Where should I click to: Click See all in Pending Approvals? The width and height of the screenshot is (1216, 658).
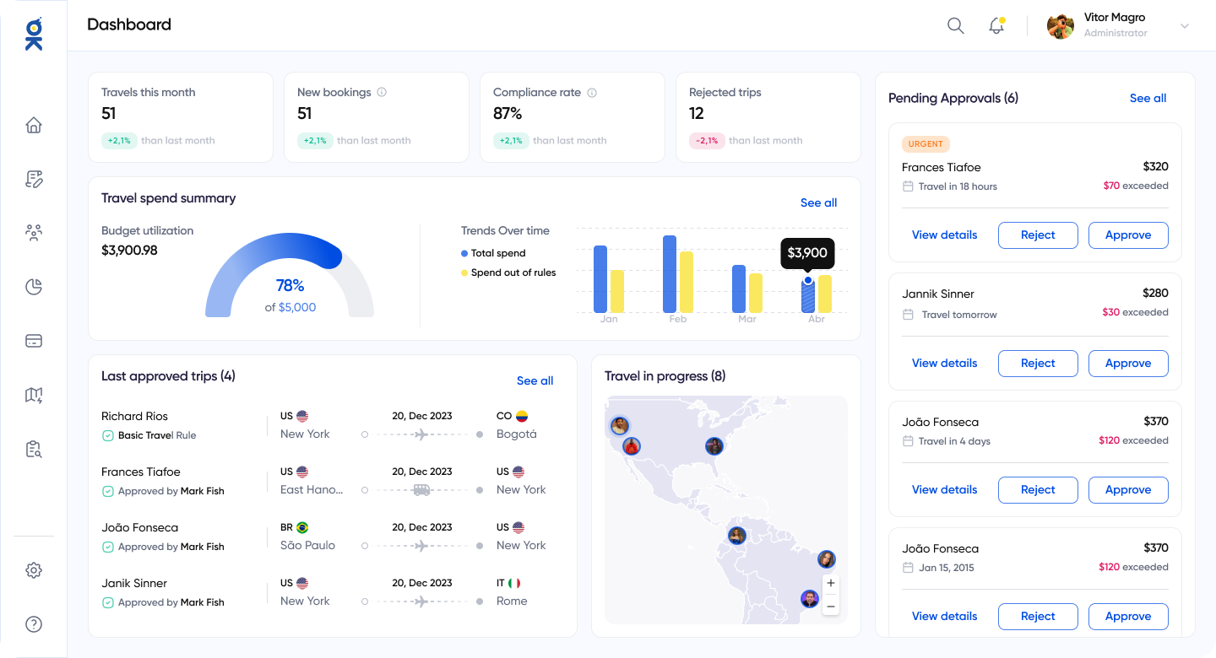pyautogui.click(x=1148, y=99)
